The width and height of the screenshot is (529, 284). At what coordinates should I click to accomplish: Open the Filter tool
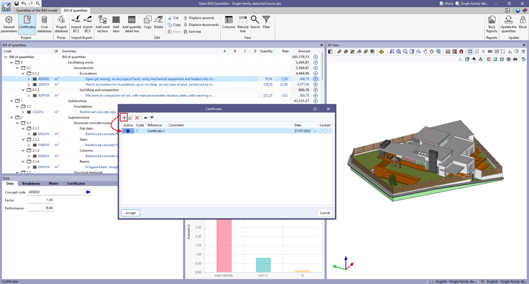266,22
